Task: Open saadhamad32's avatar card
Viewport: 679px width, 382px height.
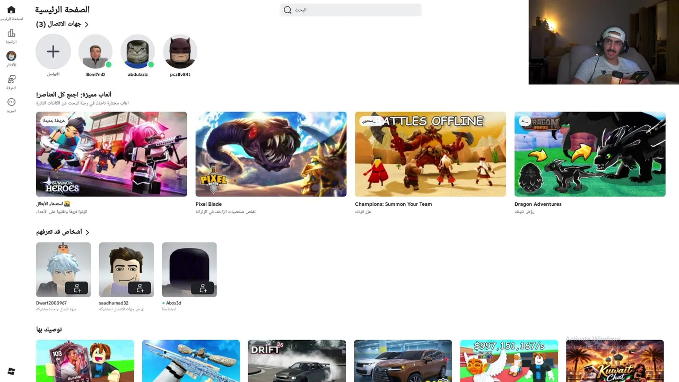Action: 126,270
